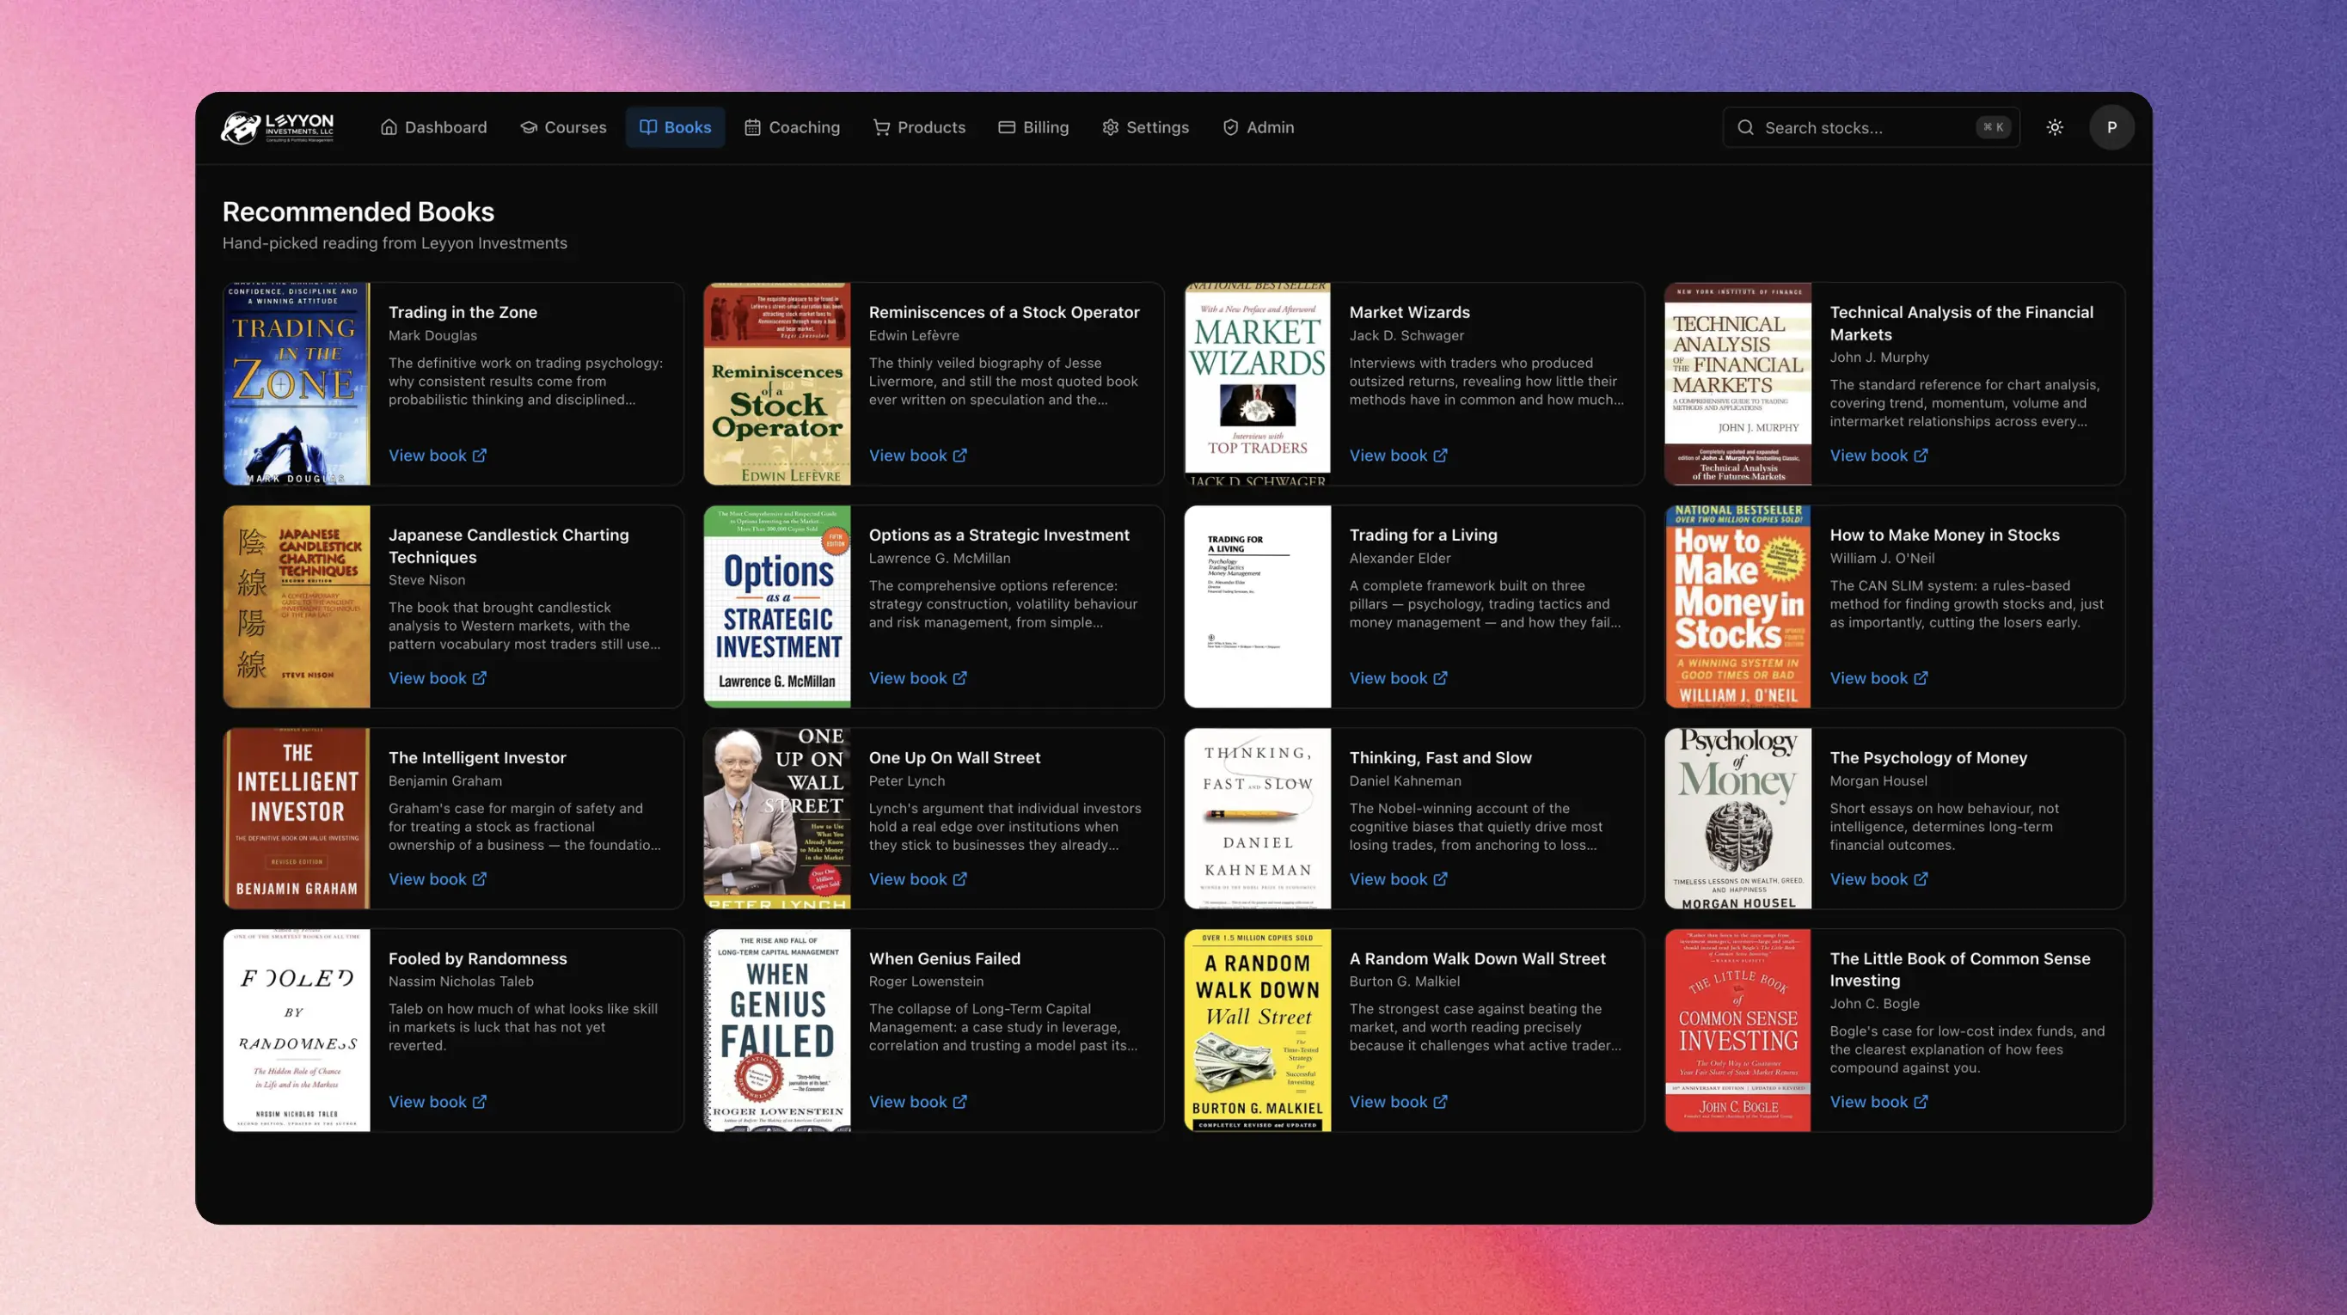The width and height of the screenshot is (2347, 1315).
Task: Click the One Up On Wall Street cover
Action: [x=777, y=817]
